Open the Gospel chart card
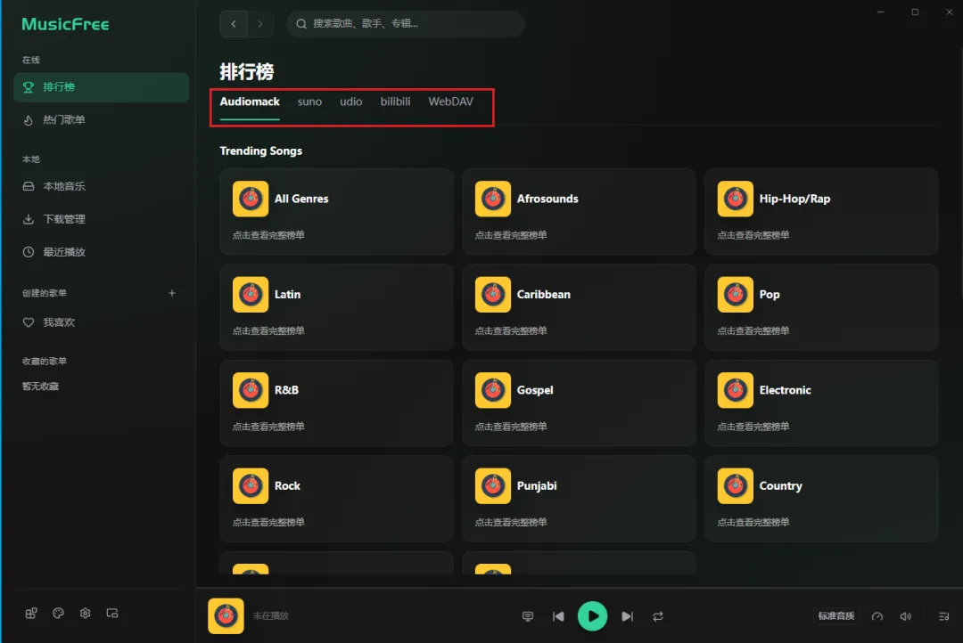963x643 pixels. 579,403
